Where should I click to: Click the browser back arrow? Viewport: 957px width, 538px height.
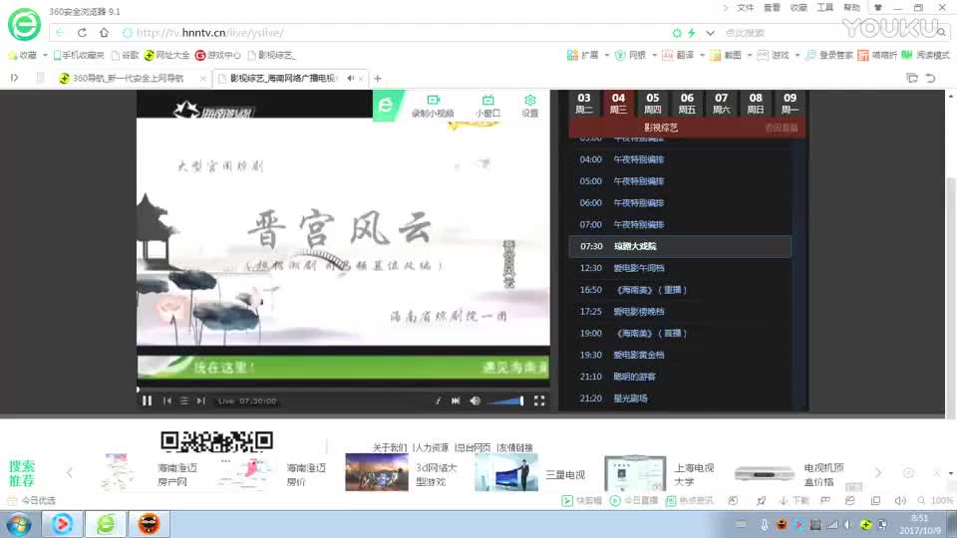(60, 32)
